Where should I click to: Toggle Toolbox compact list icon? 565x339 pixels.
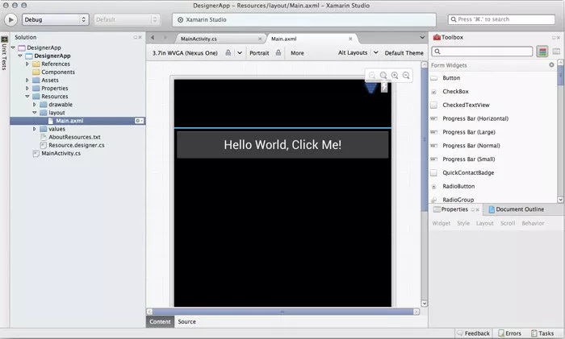tap(556, 52)
